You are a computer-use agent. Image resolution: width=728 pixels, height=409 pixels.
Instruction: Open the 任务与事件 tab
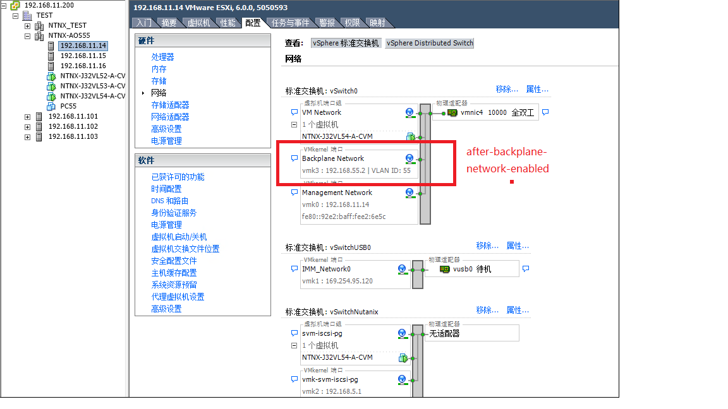click(290, 23)
